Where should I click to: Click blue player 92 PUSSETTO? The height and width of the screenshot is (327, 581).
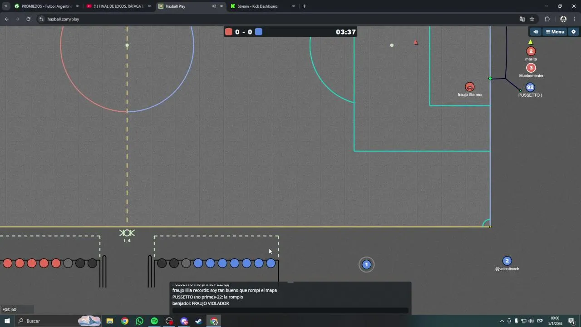[530, 87]
